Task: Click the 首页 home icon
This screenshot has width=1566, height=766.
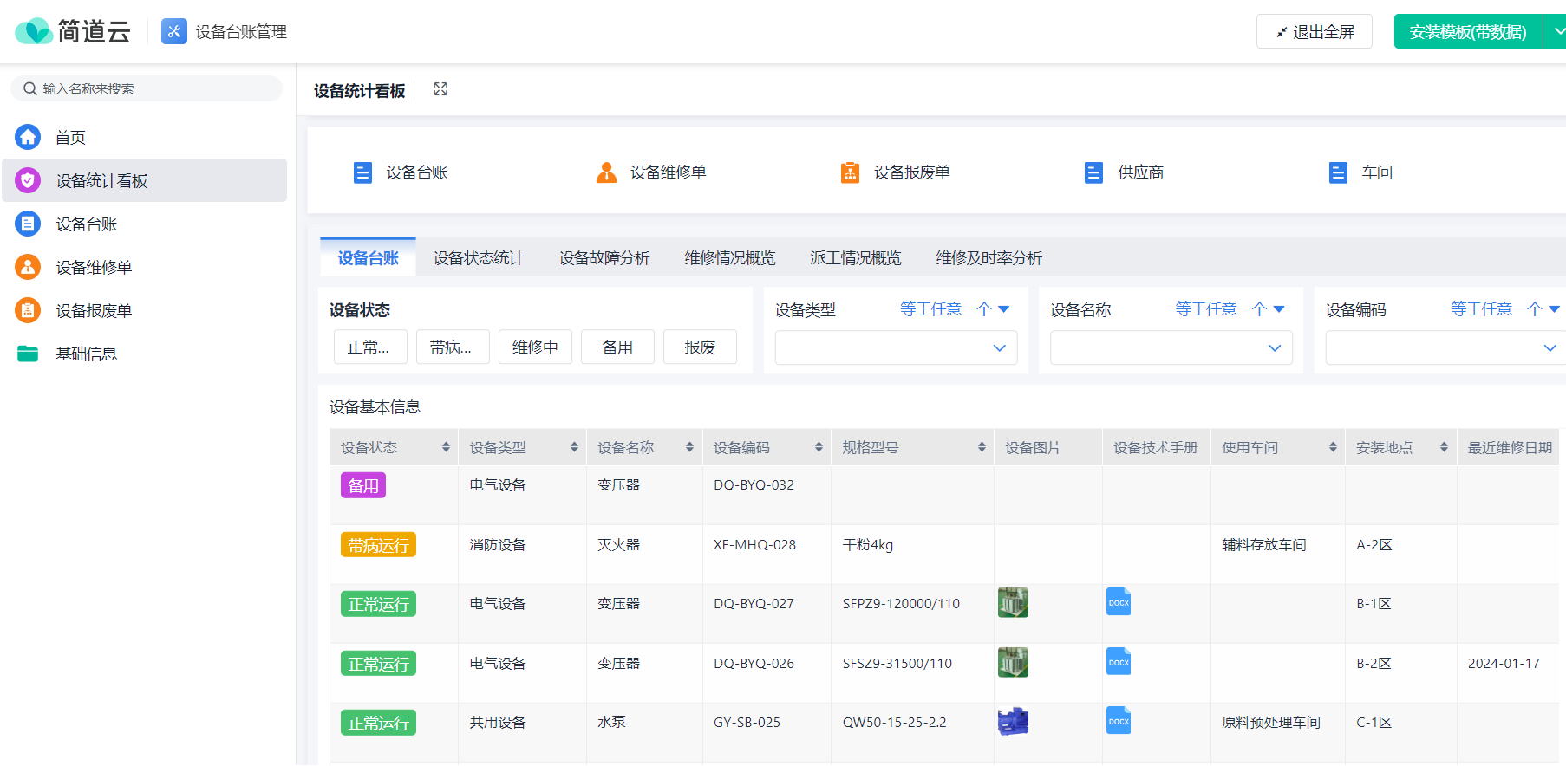Action: tap(28, 137)
